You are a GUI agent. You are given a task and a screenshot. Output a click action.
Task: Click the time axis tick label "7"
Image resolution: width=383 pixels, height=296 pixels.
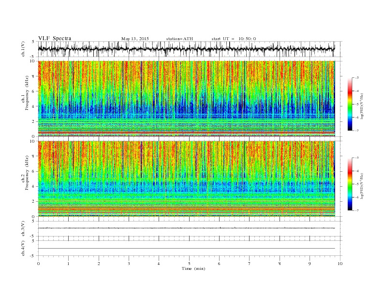click(250, 264)
